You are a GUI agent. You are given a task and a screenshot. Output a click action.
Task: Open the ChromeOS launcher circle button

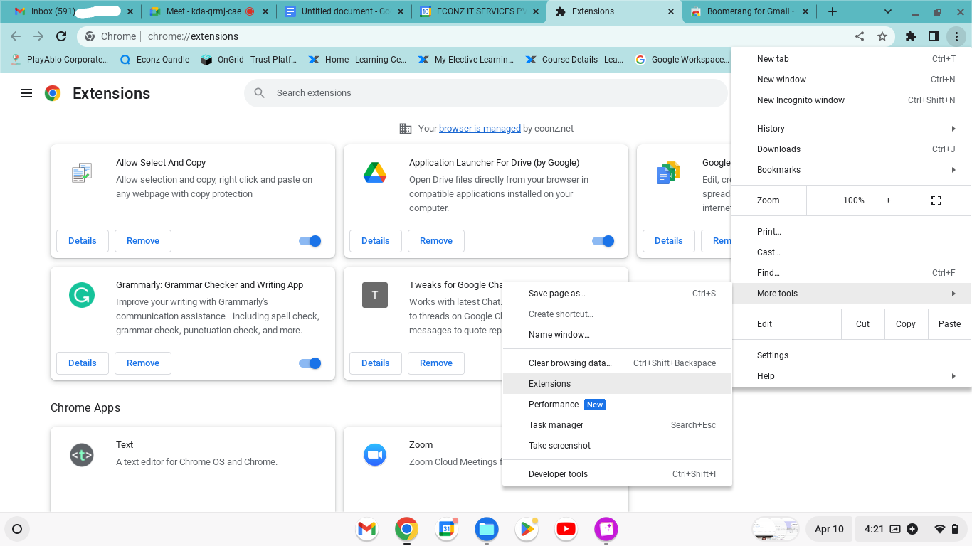click(17, 529)
